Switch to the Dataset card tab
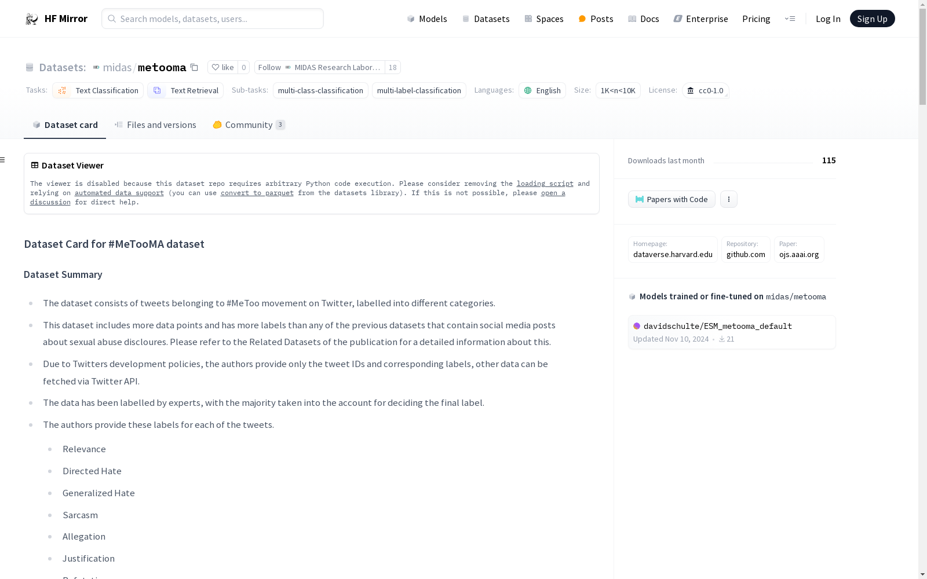Screen dimensions: 927x579 [65, 124]
